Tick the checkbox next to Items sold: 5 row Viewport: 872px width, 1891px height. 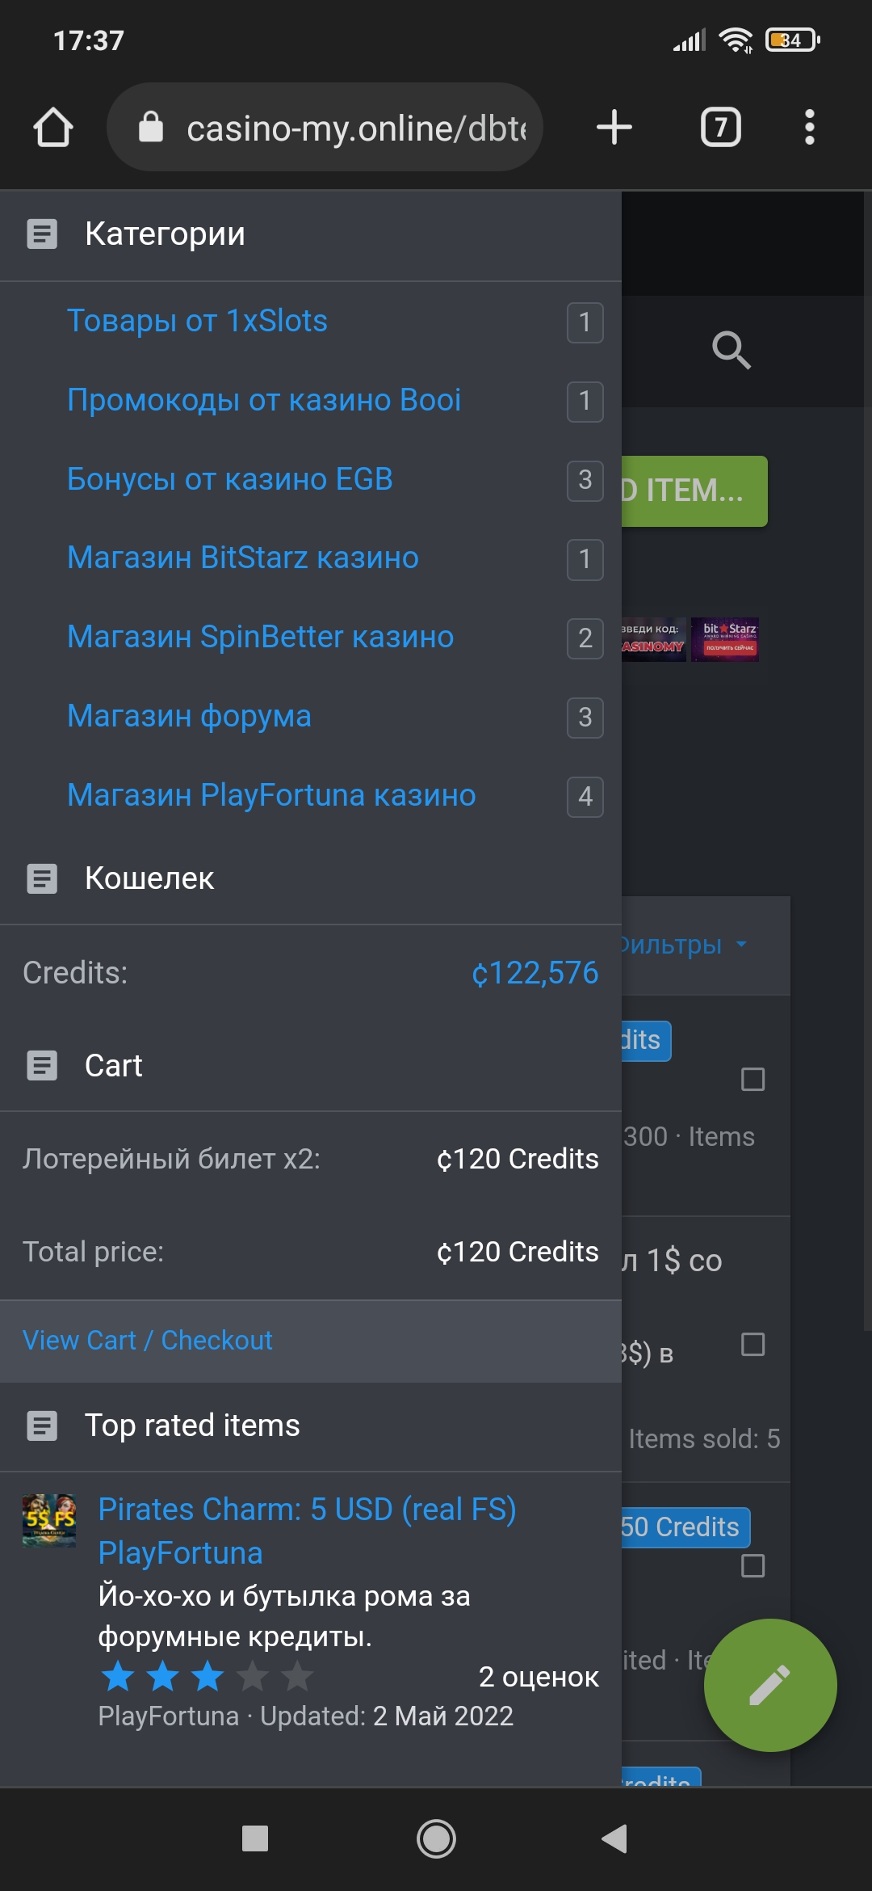tap(753, 1345)
